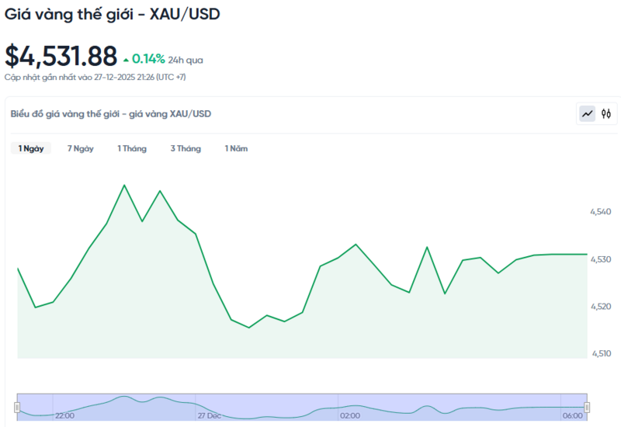Switch to the line chart view icon

click(x=588, y=114)
